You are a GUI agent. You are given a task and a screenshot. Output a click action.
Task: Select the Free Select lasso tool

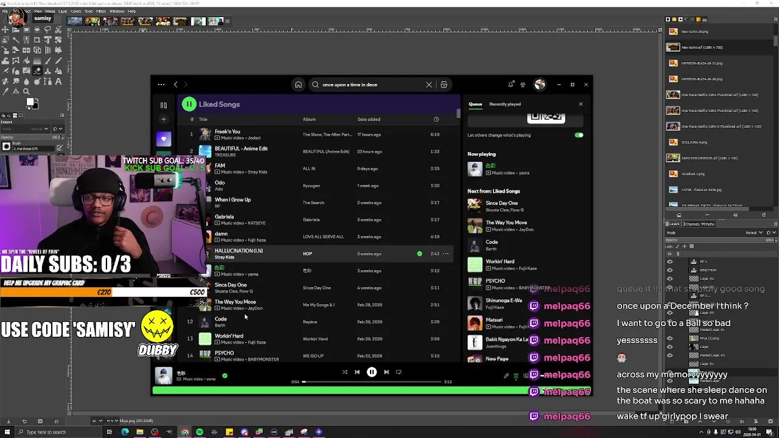click(x=47, y=30)
